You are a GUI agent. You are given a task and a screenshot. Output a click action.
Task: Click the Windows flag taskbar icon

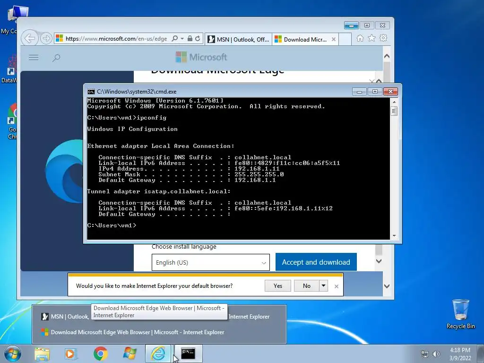point(130,354)
